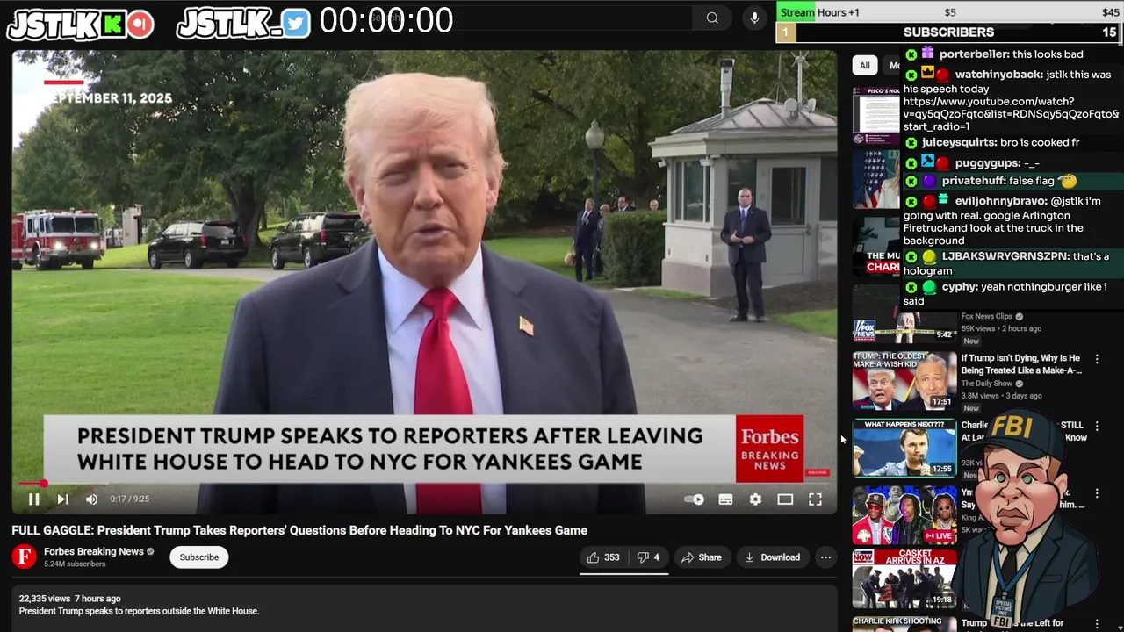Click the gift badge beside porterbeller
Image resolution: width=1124 pixels, height=632 pixels.
point(927,54)
